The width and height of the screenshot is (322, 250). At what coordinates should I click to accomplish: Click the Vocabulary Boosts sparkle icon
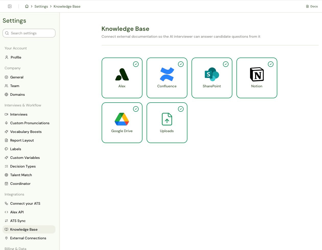pyautogui.click(x=6, y=132)
